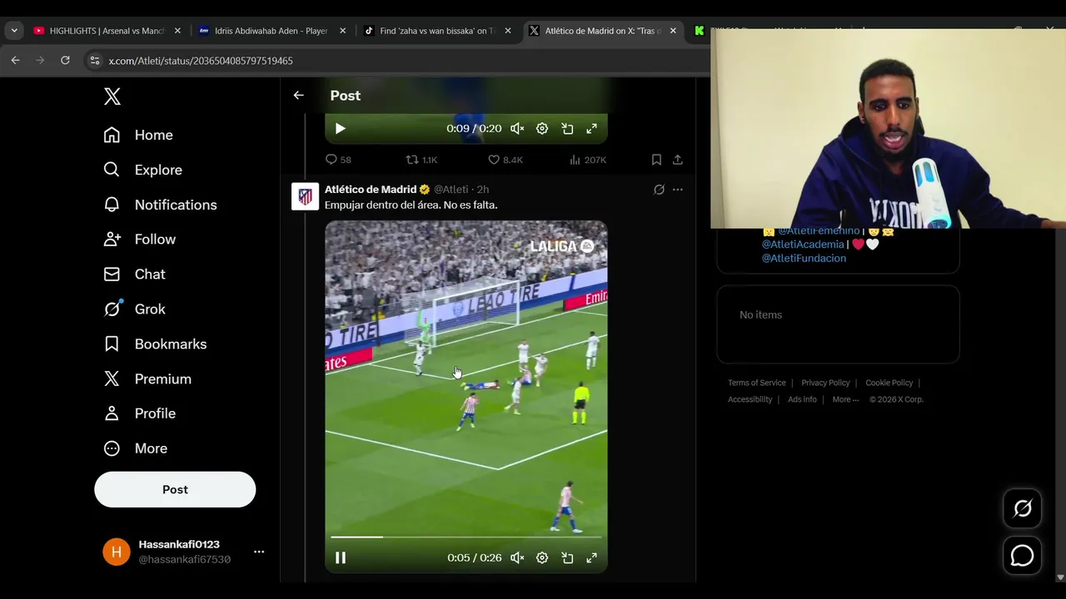Image resolution: width=1066 pixels, height=599 pixels.
Task: Repost the post with 1.1K reposts
Action: coord(421,160)
